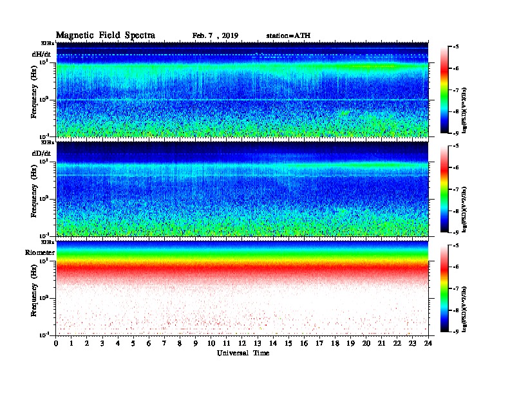Click the dD/dt panel color bar
The height and width of the screenshot is (394, 510).
pyautogui.click(x=444, y=189)
